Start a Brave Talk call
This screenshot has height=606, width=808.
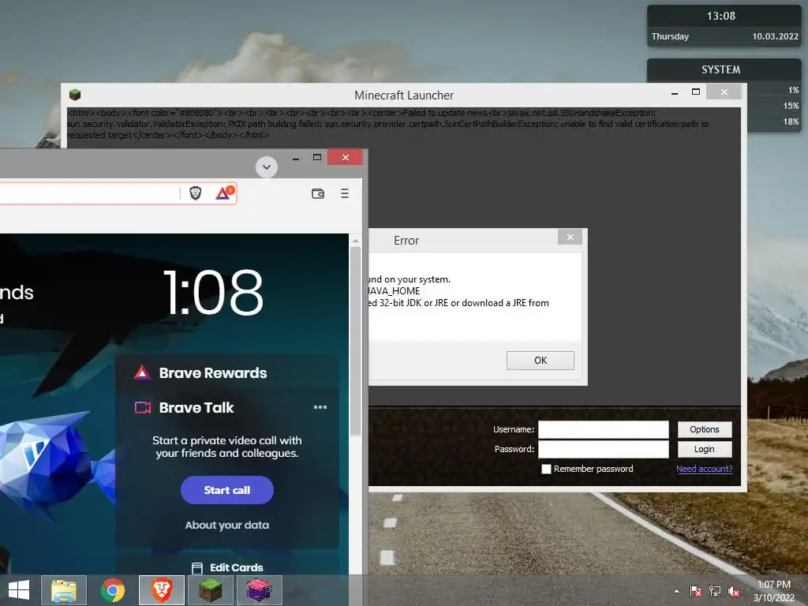[227, 490]
